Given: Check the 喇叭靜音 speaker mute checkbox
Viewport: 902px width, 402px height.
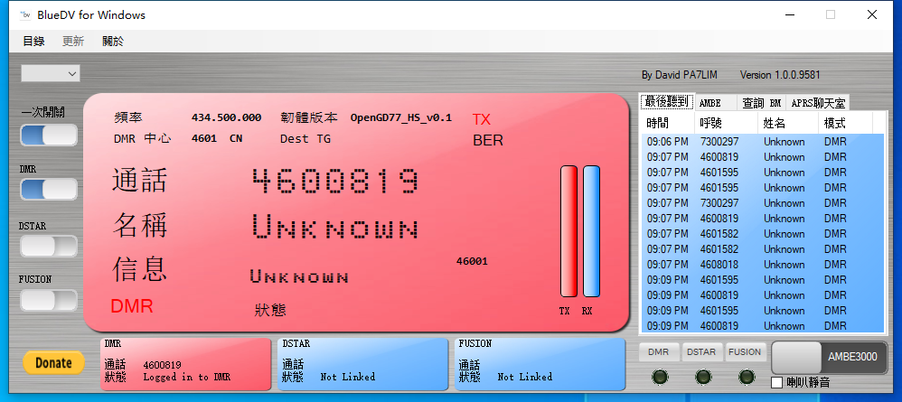Looking at the screenshot, I should [x=777, y=383].
